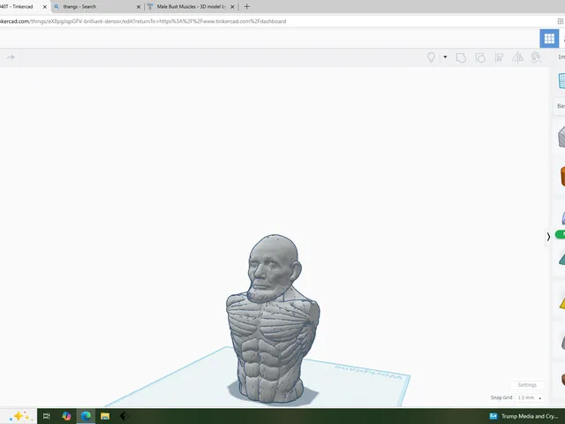
Task: Click the browser sidebar icon at address bar end
Action: point(561,21)
